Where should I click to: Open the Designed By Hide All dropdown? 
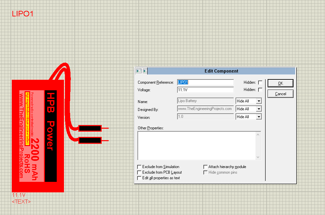tap(249, 109)
